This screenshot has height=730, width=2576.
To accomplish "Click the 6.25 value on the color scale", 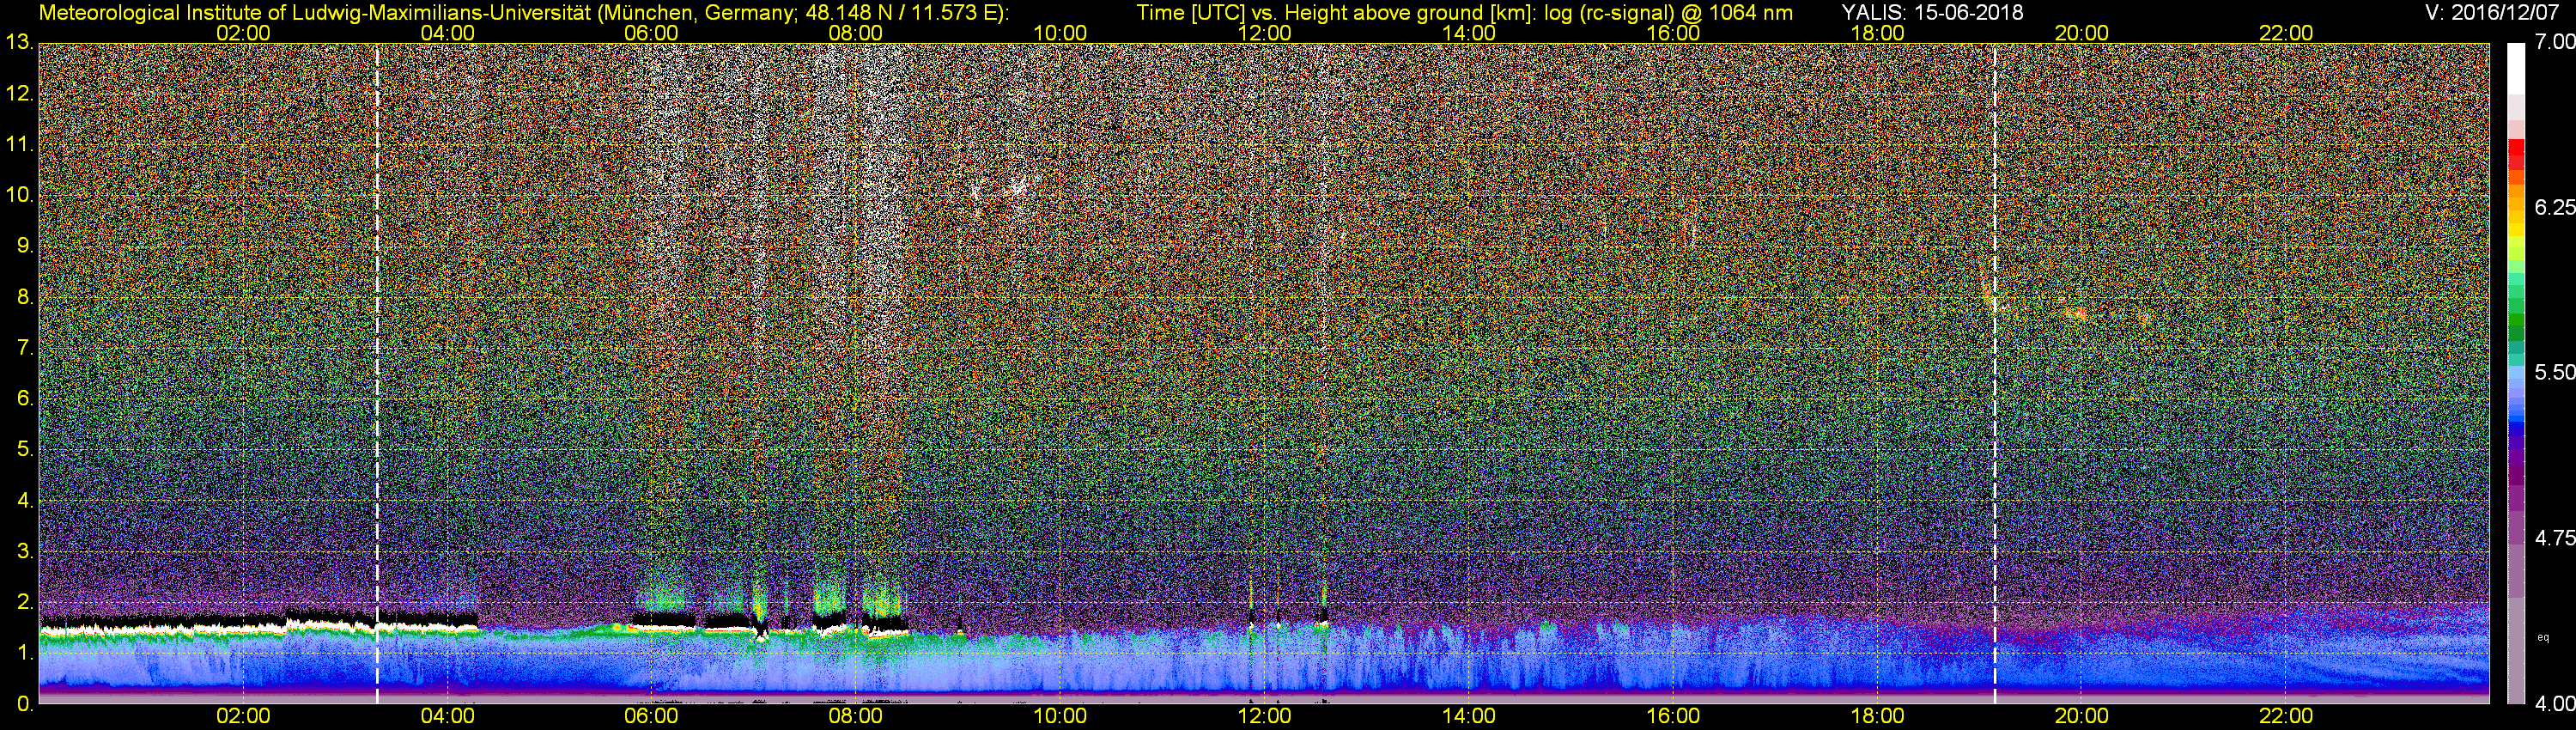I will (2555, 207).
